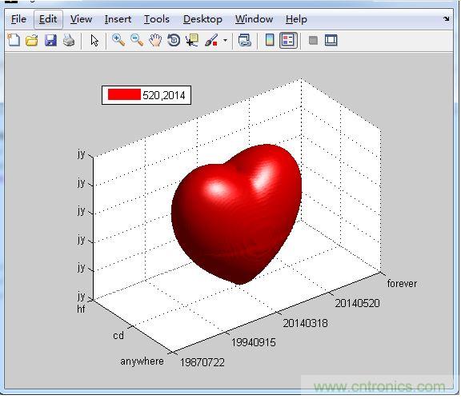
Task: Open a file with the folder icon
Action: 32,40
